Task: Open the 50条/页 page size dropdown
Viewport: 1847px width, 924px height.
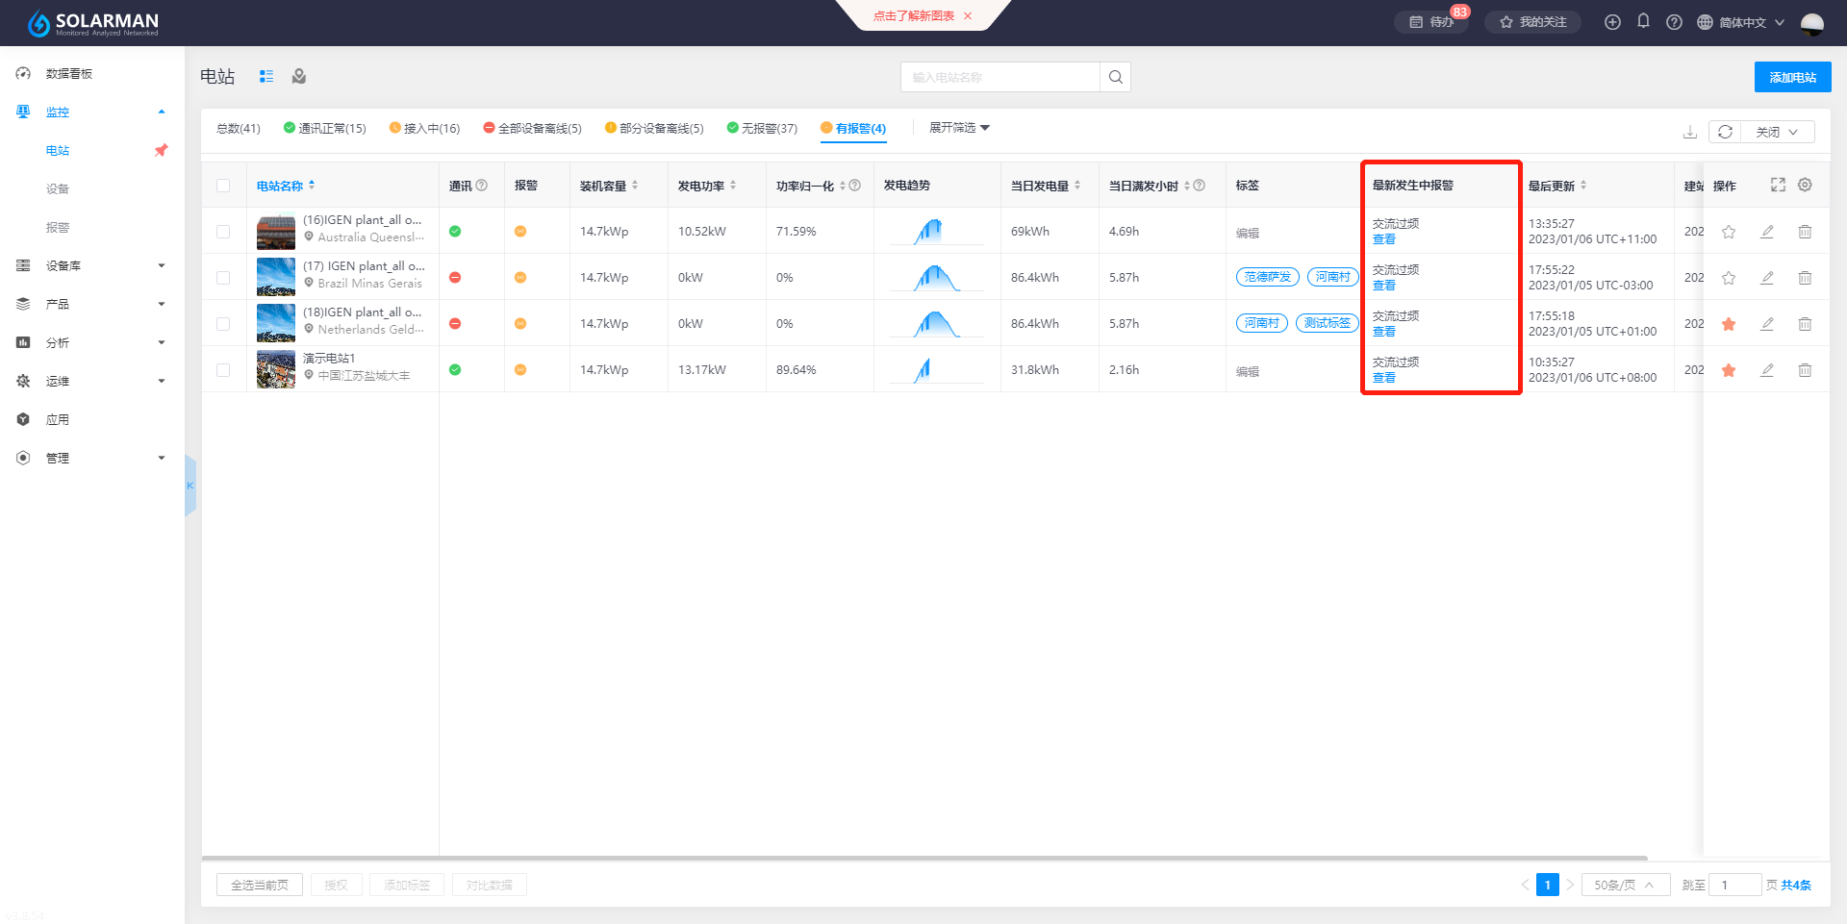Action: tap(1624, 885)
